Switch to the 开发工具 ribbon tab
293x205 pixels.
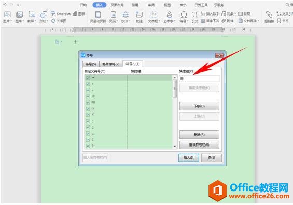coord(201,5)
